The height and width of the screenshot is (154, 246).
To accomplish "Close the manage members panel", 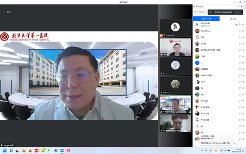I will 241,7.
